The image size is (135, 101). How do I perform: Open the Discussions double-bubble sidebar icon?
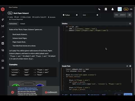(x=3, y=50)
